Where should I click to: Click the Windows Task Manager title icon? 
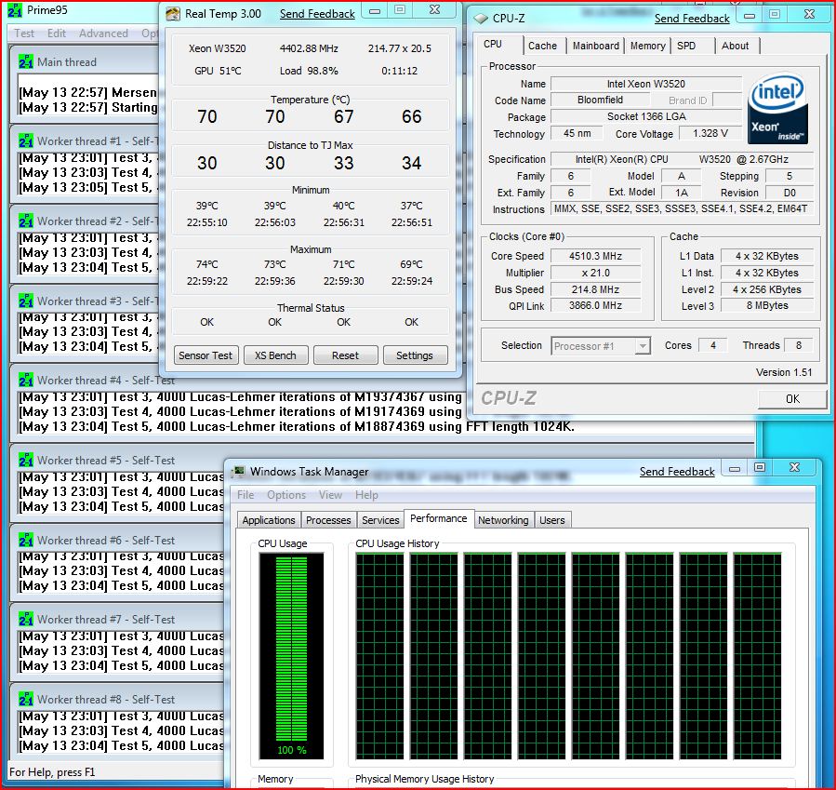[x=239, y=472]
